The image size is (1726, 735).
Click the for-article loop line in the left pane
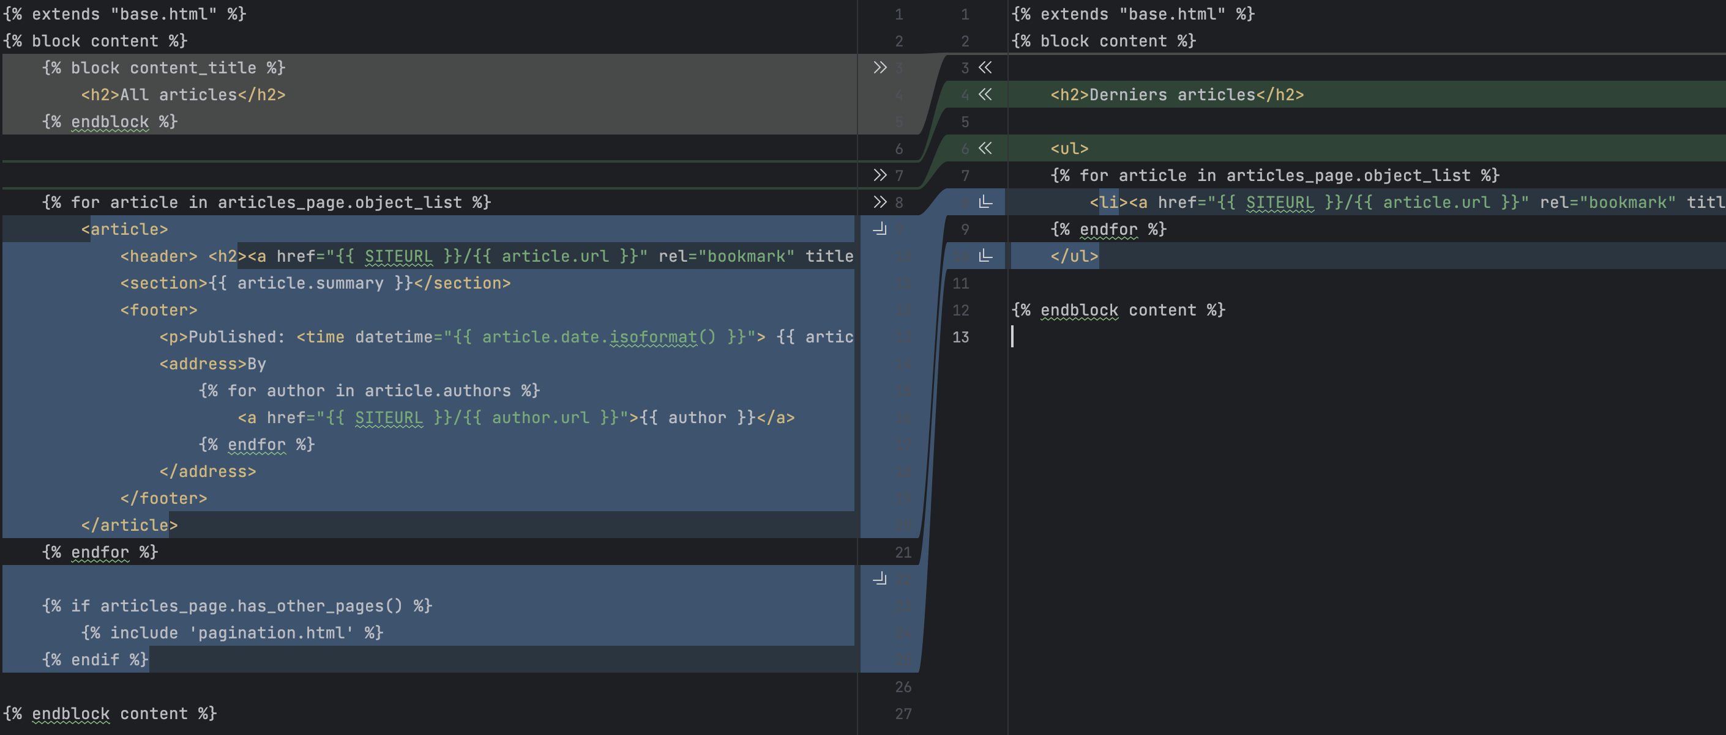(x=267, y=202)
